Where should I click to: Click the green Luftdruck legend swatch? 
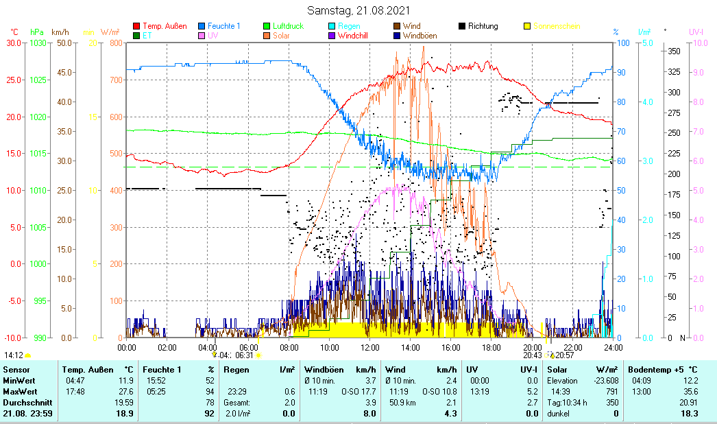(267, 26)
